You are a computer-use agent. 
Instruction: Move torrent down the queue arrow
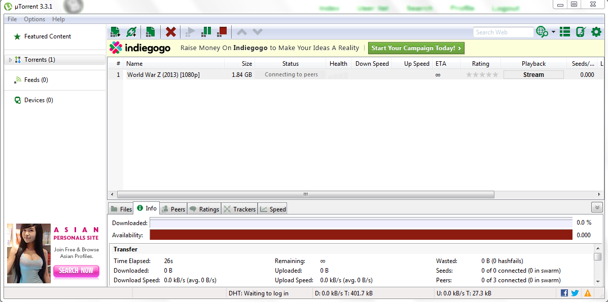(x=258, y=32)
